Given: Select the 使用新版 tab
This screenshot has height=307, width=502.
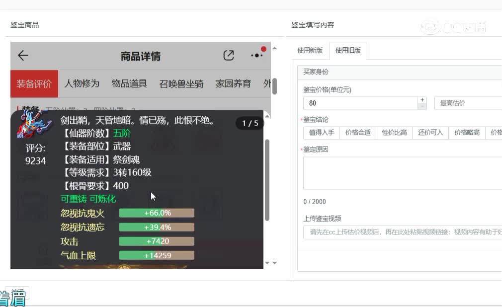Looking at the screenshot, I should click(310, 50).
